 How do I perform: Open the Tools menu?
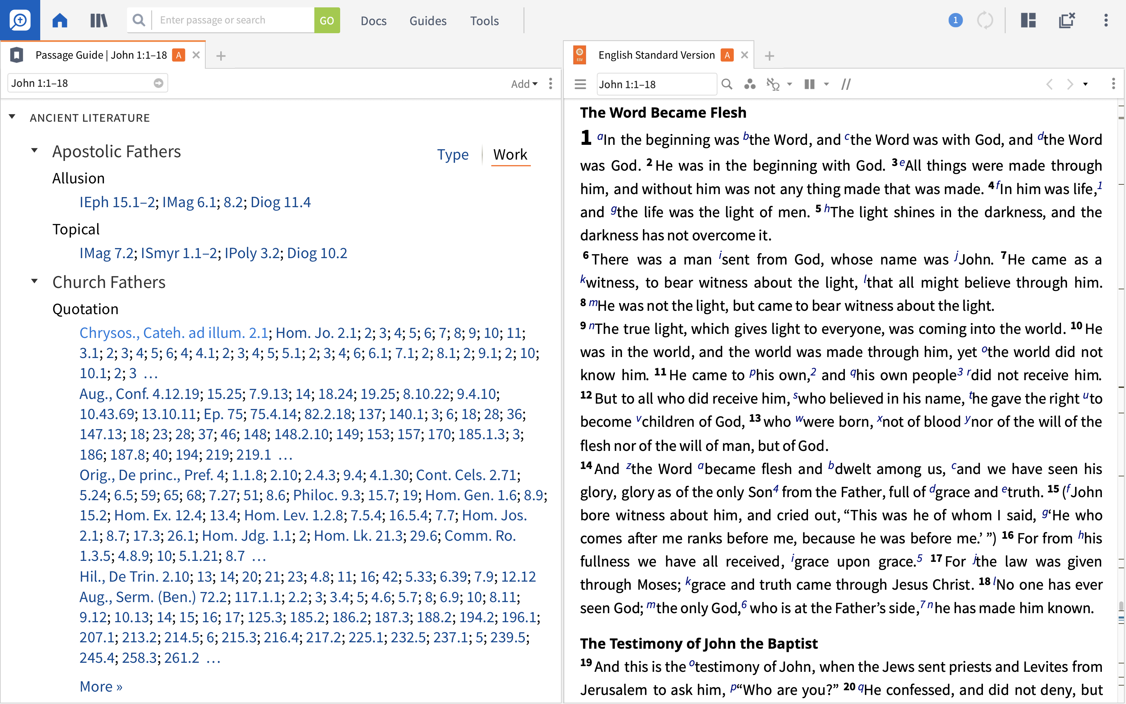[x=484, y=21]
